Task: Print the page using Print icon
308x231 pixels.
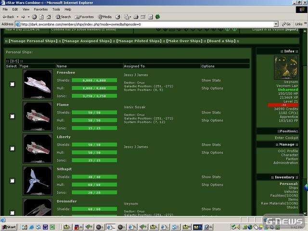Action: 136,17
